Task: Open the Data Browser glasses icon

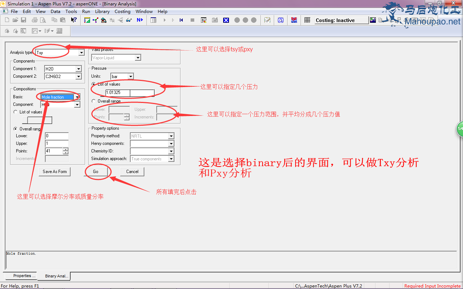Action: [x=129, y=20]
